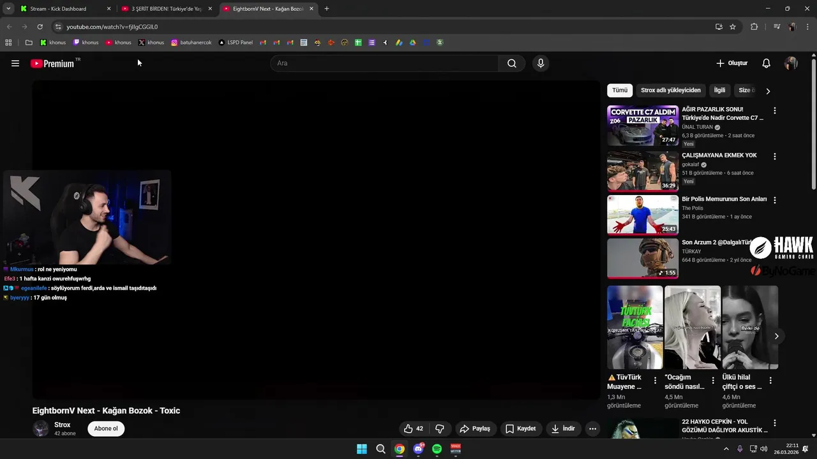
Task: Focus the Ara search field
Action: pos(384,63)
